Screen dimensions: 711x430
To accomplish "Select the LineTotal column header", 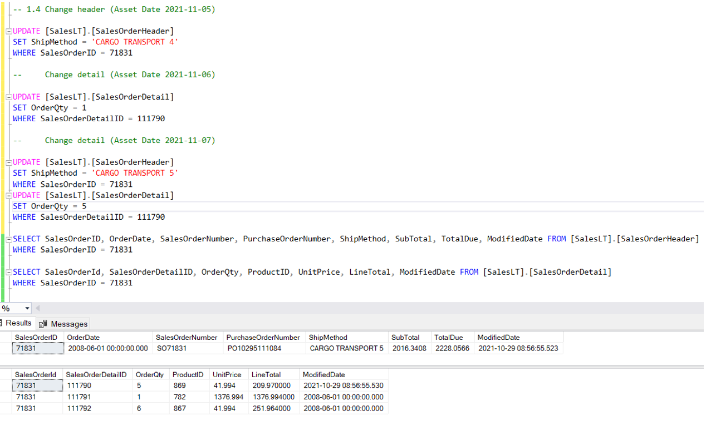I will (x=266, y=374).
